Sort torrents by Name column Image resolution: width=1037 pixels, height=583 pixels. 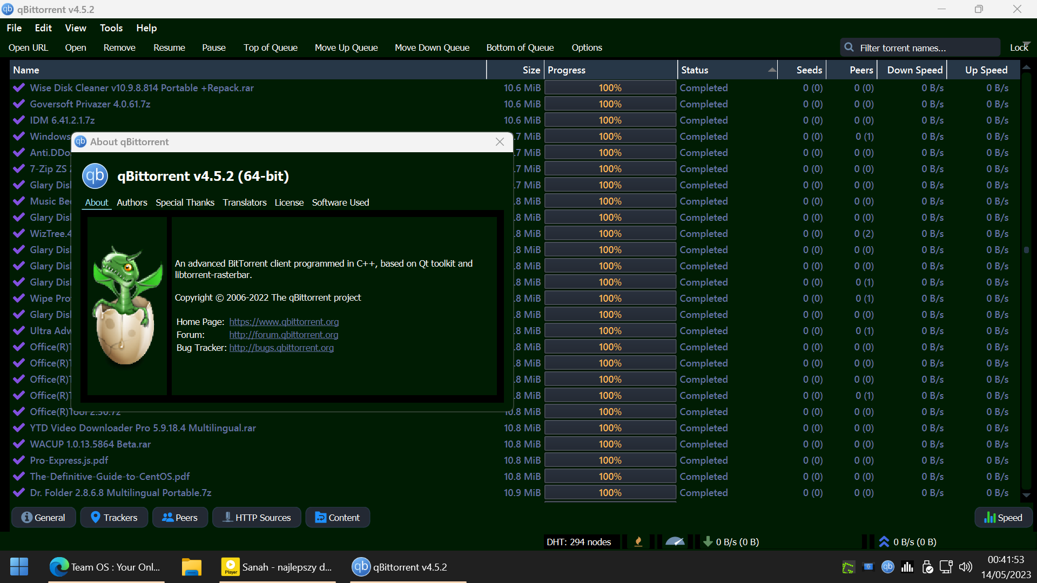pyautogui.click(x=248, y=70)
